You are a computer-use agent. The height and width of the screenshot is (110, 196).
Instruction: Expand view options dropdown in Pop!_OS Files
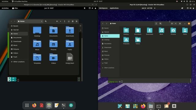click(175, 24)
